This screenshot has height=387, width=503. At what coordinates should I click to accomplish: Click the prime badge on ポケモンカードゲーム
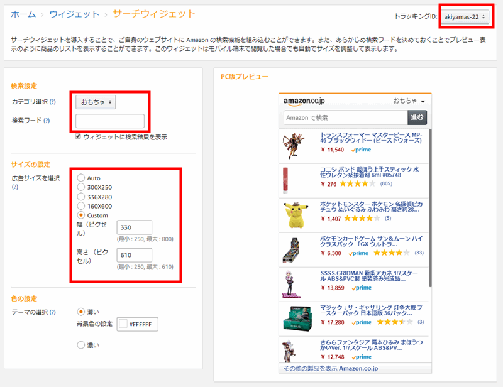click(x=358, y=253)
